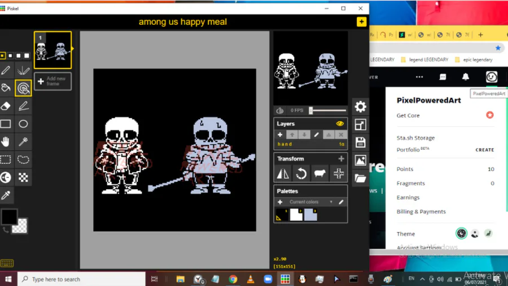Open the Import folder panel
Image resolution: width=508 pixels, height=286 pixels.
point(360,178)
